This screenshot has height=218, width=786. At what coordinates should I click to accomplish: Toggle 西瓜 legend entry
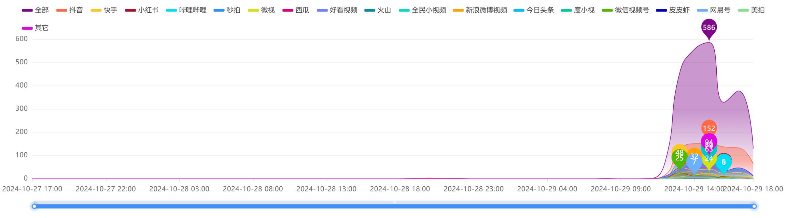(x=296, y=10)
